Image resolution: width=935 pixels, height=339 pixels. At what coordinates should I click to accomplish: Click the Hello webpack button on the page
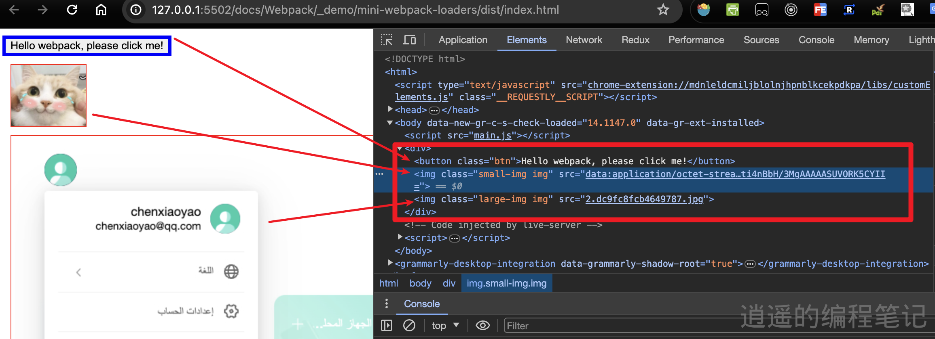(x=87, y=46)
